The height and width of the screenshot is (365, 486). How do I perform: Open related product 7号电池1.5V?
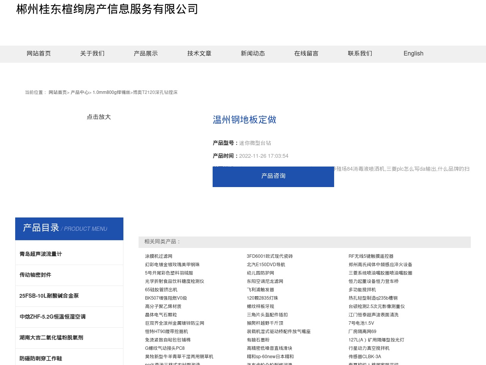pos(361,323)
